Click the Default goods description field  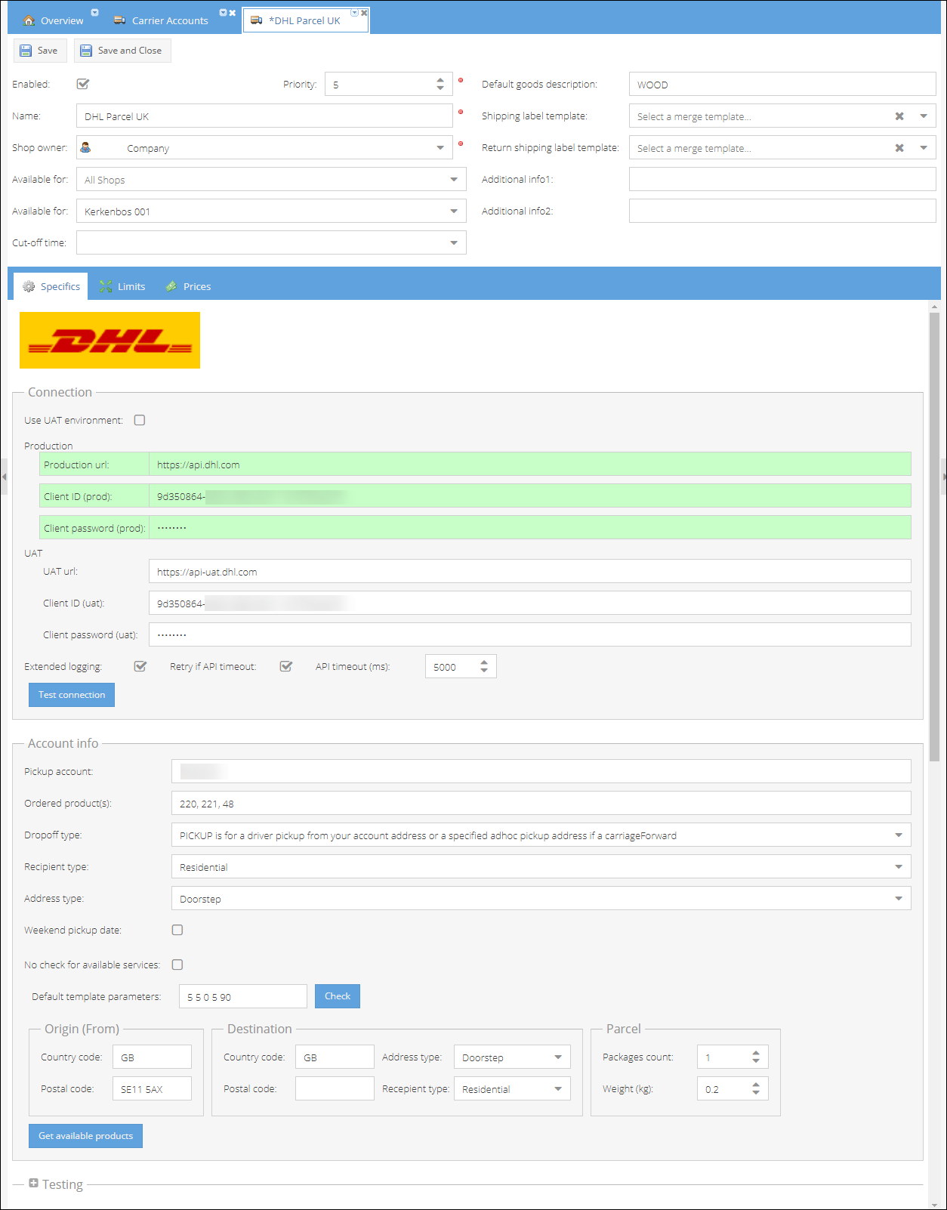pos(782,85)
